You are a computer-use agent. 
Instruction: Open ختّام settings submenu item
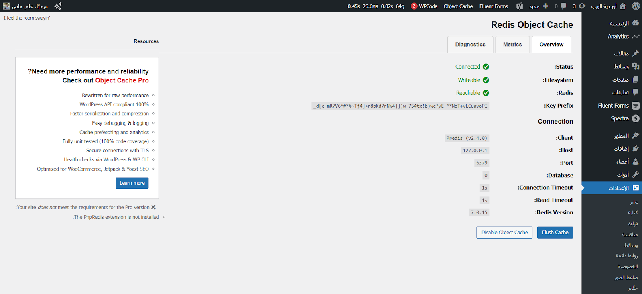633,288
